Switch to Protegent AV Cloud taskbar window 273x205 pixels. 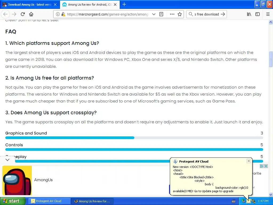(49, 201)
